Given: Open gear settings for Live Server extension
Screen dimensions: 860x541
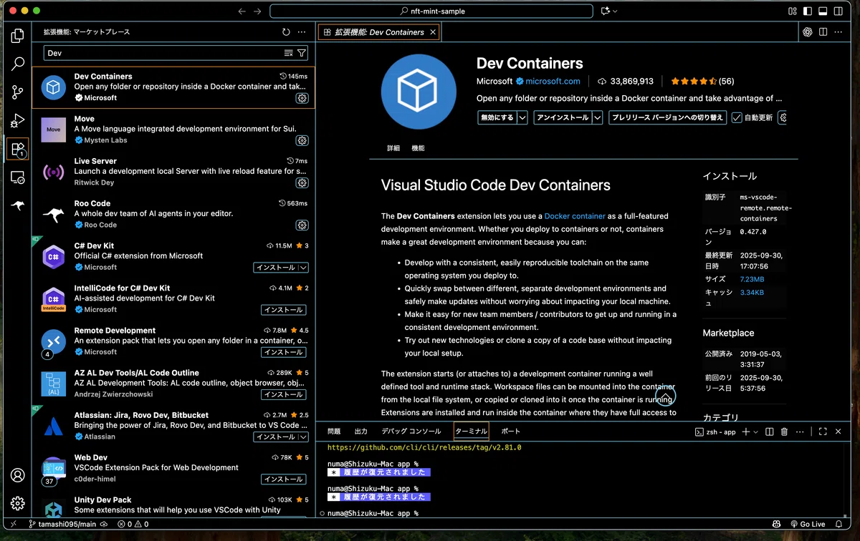Looking at the screenshot, I should click(x=302, y=182).
